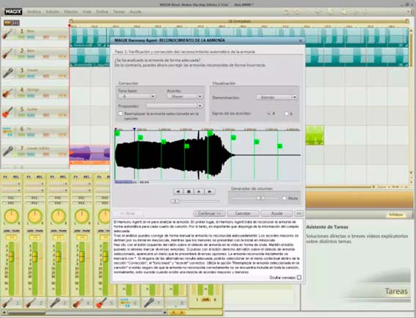Open the 'Propuestas' dropdown
This screenshot has height=318, width=416.
[x=175, y=106]
